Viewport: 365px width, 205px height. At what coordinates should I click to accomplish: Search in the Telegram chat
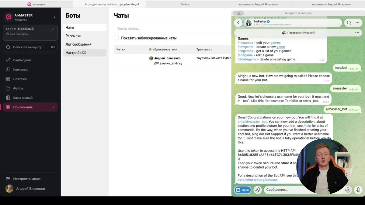349,23
